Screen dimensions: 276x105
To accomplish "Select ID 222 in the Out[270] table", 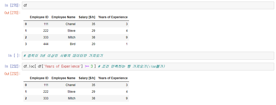I will pyautogui.click(x=46, y=31).
